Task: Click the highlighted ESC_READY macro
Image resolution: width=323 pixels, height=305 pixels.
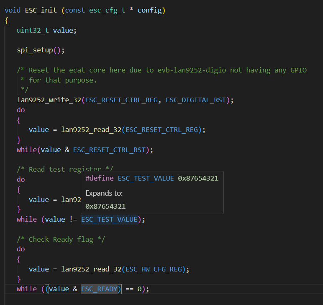Action: (x=99, y=289)
